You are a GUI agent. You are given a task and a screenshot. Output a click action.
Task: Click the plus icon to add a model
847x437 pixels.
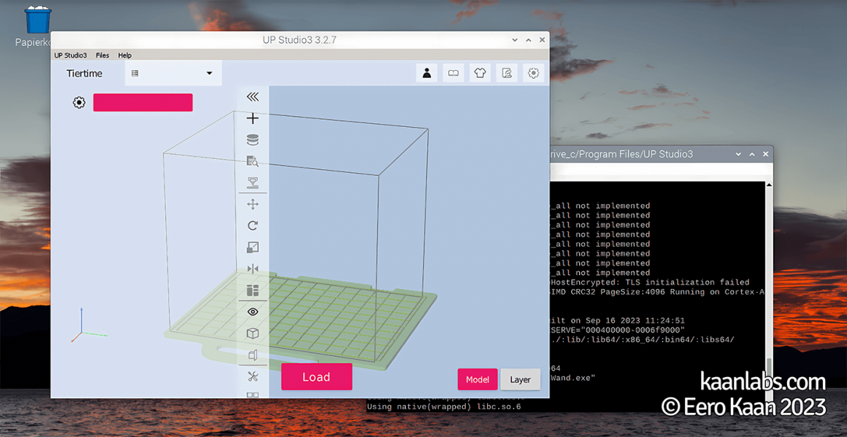(253, 118)
